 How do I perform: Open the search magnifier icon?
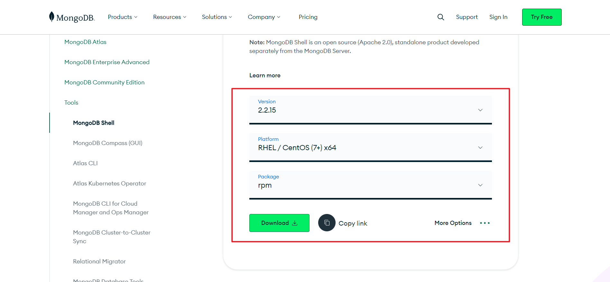[x=441, y=17]
